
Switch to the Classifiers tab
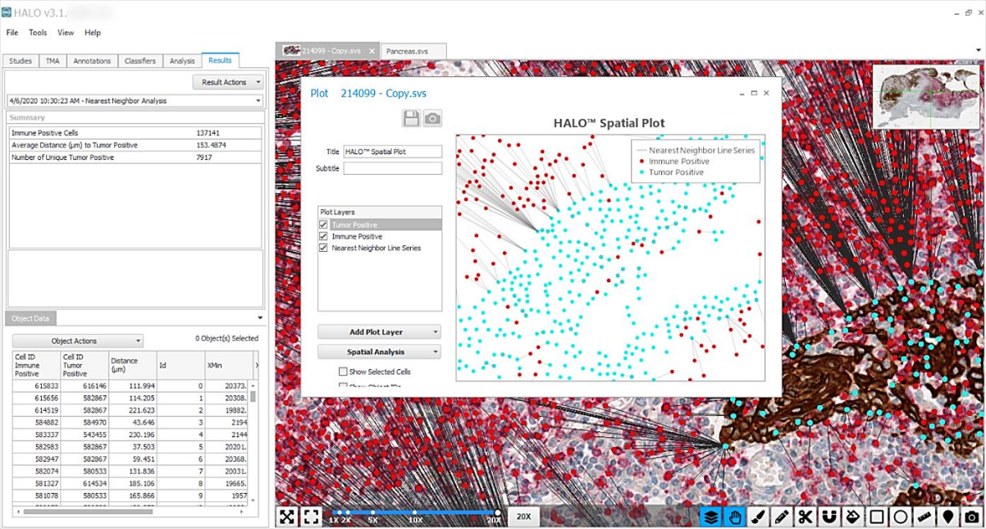pos(140,61)
